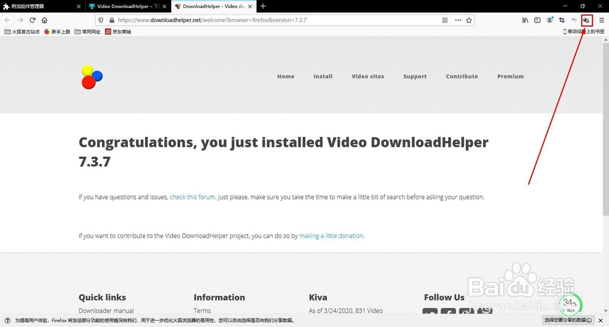Viewport: 609px width, 327px height.
Task: Reload the current page
Action: tap(33, 20)
